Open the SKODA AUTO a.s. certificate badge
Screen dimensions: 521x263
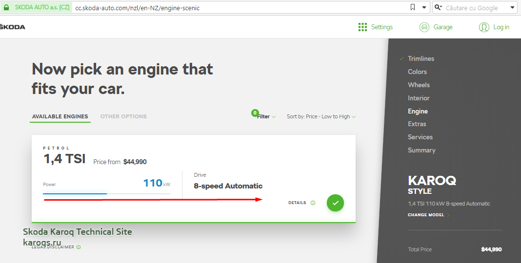[37, 8]
